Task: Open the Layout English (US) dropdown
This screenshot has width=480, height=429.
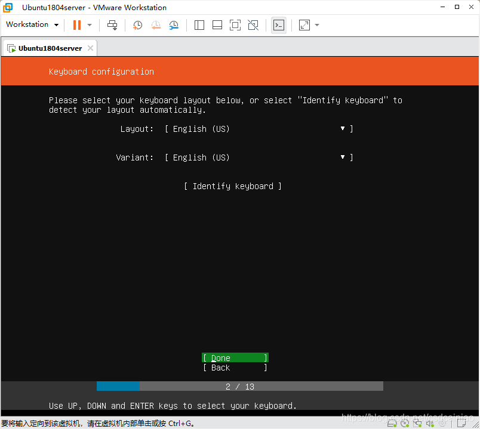Action: point(259,129)
